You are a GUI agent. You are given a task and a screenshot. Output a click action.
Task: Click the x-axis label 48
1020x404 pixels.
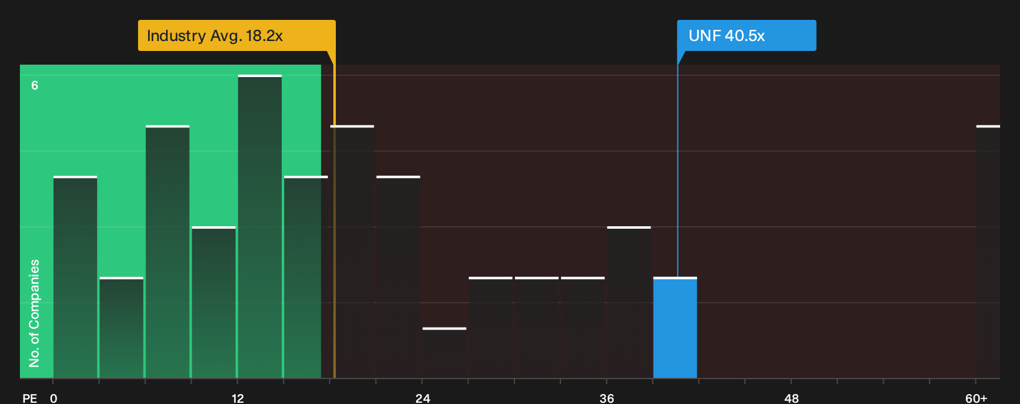(791, 398)
